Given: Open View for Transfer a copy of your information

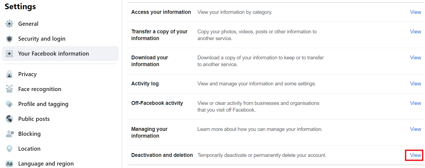Looking at the screenshot, I should (x=415, y=31).
